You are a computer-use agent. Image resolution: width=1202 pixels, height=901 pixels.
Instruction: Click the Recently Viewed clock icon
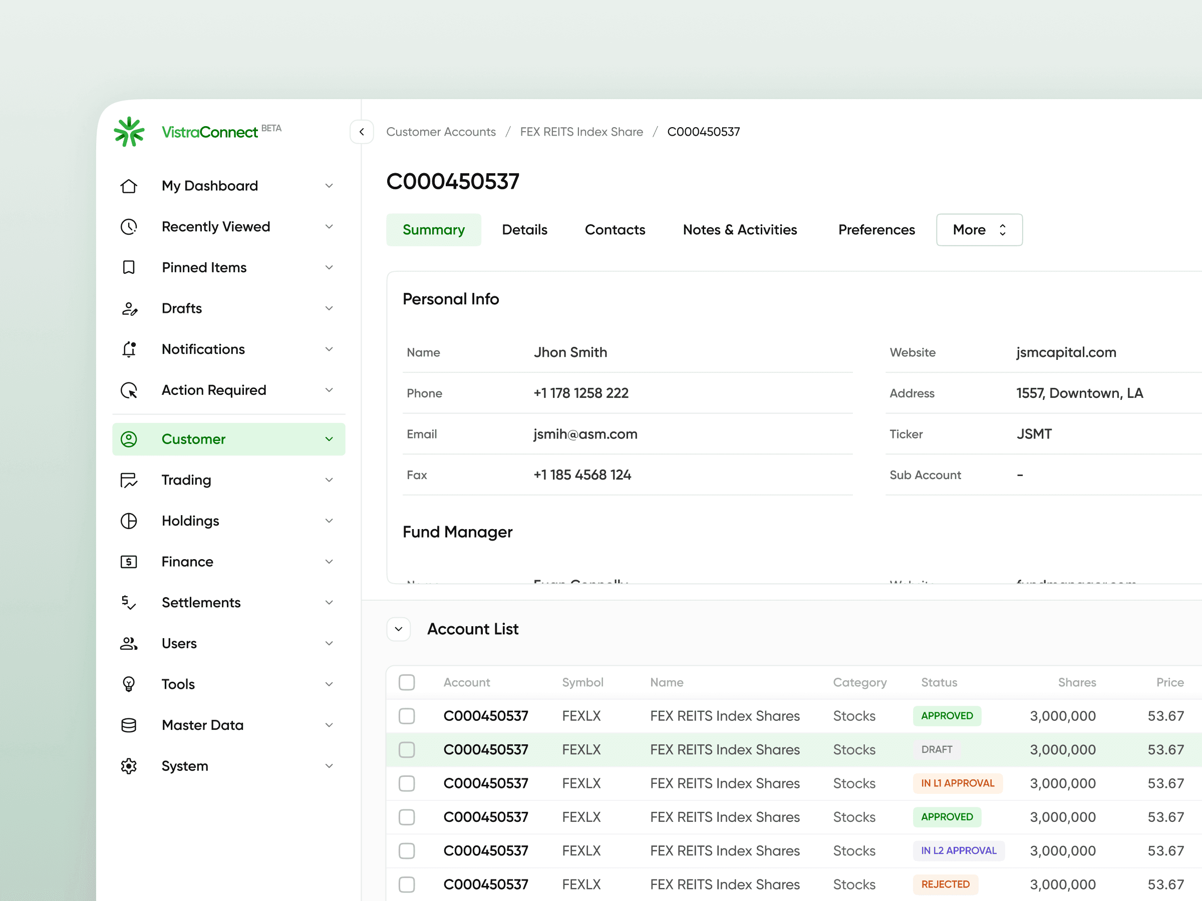[129, 226]
